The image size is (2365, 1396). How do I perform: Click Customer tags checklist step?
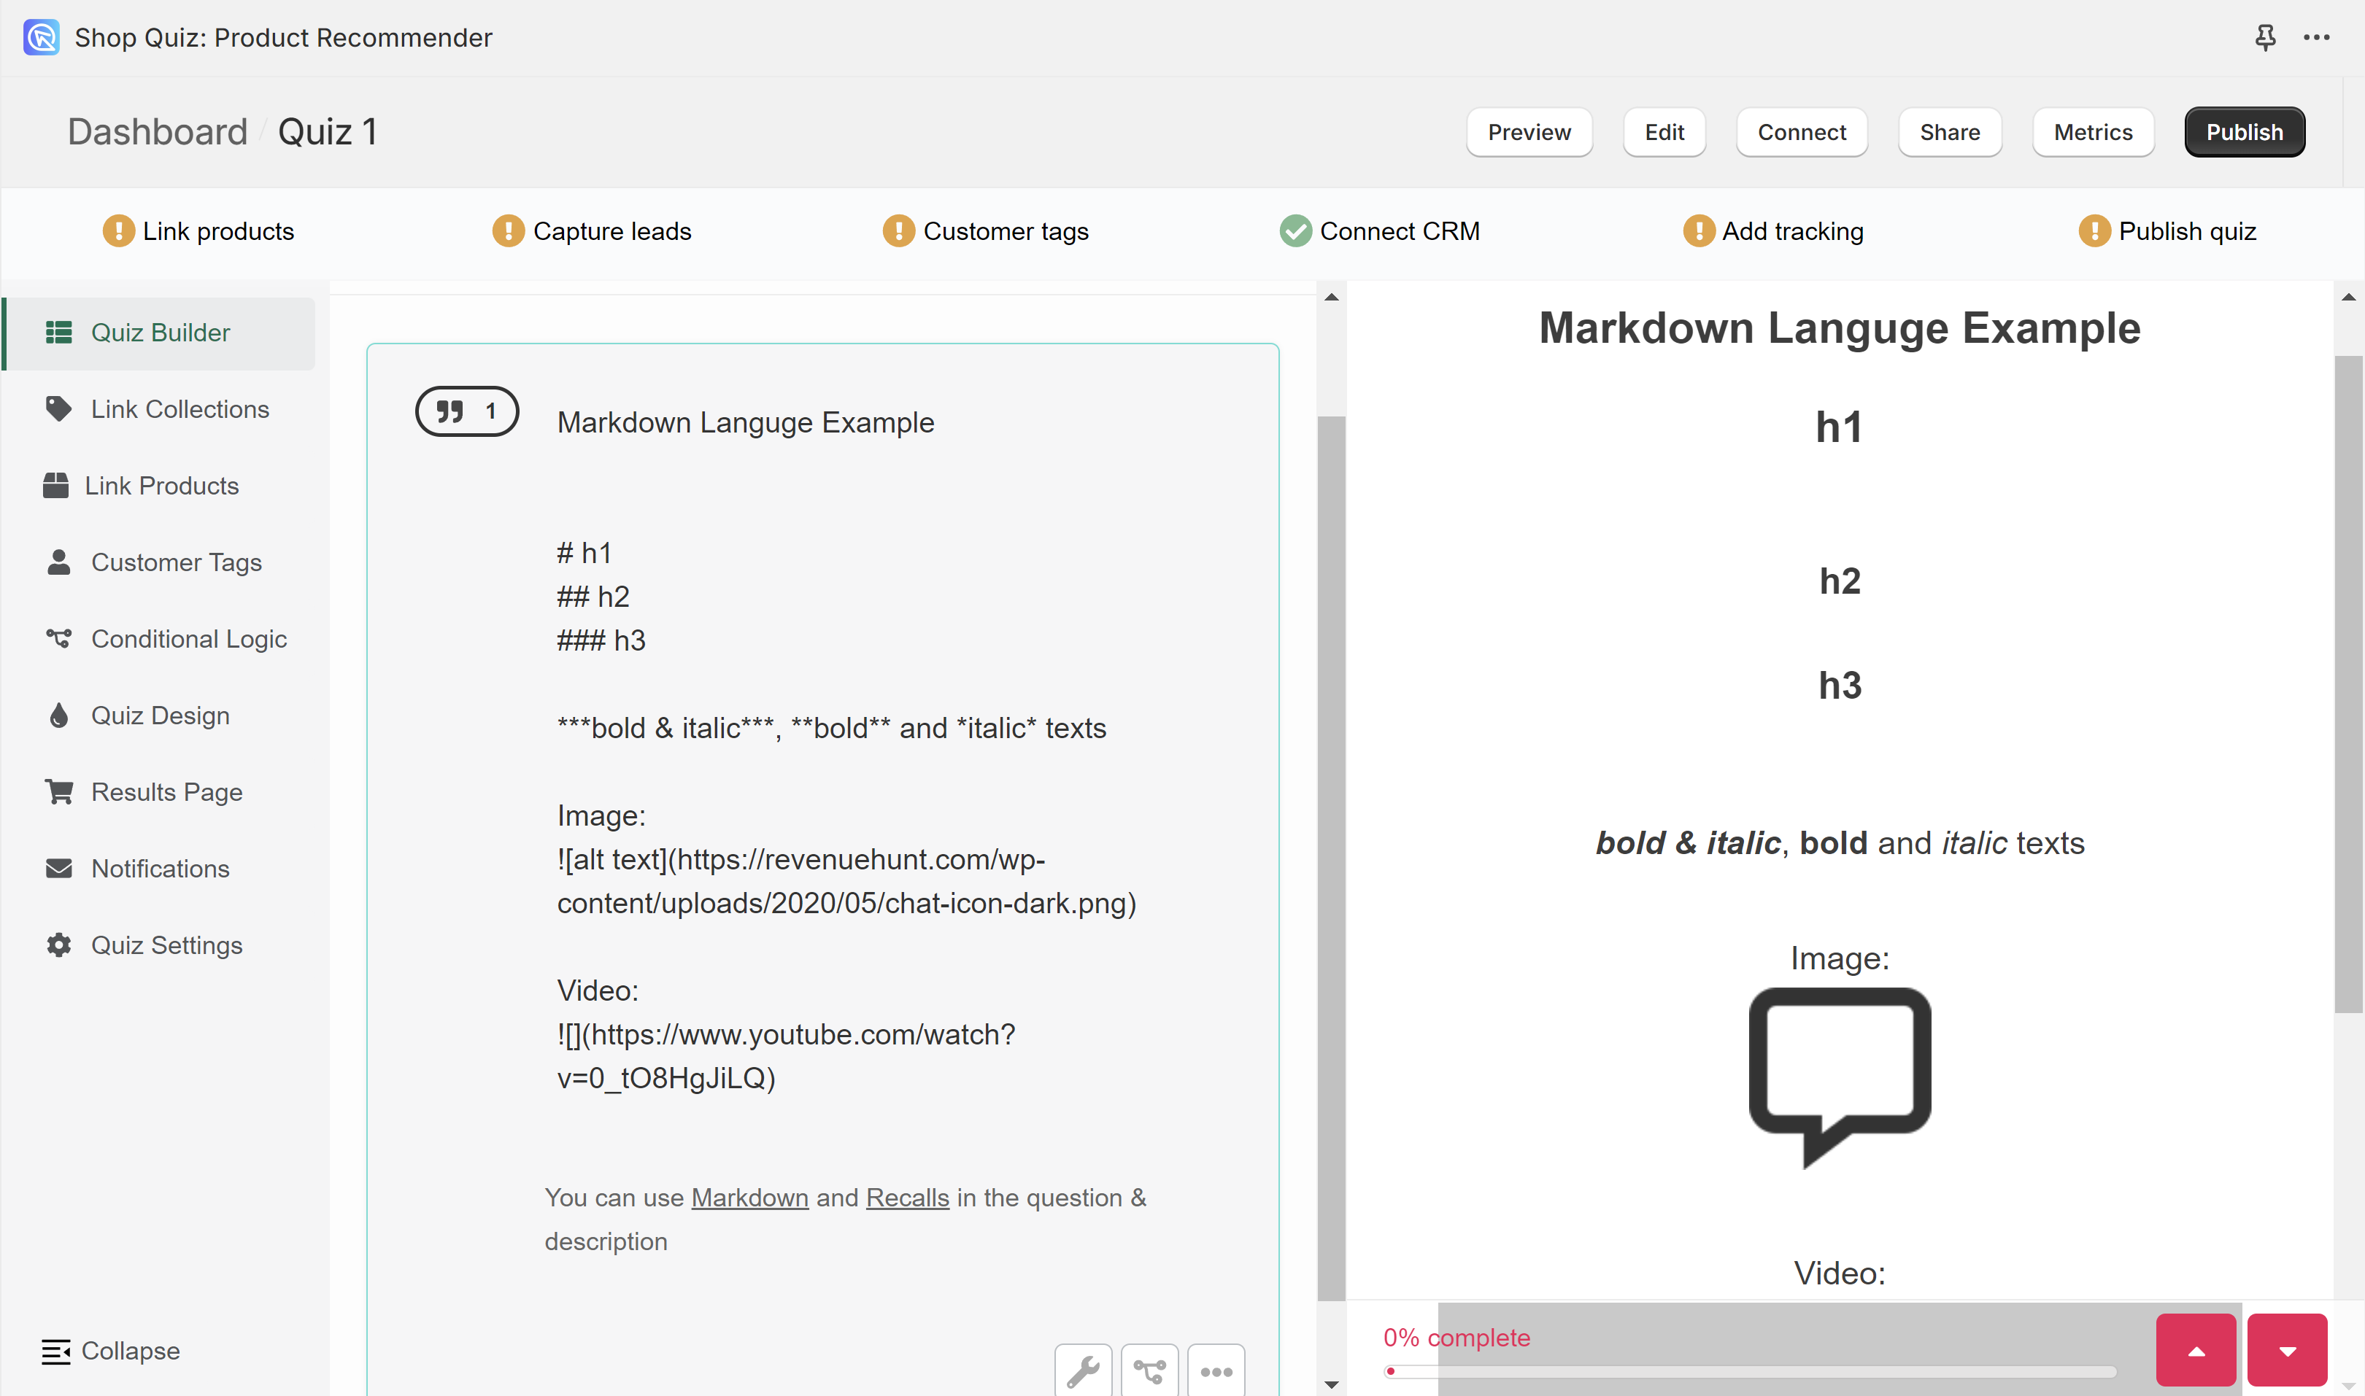985,230
